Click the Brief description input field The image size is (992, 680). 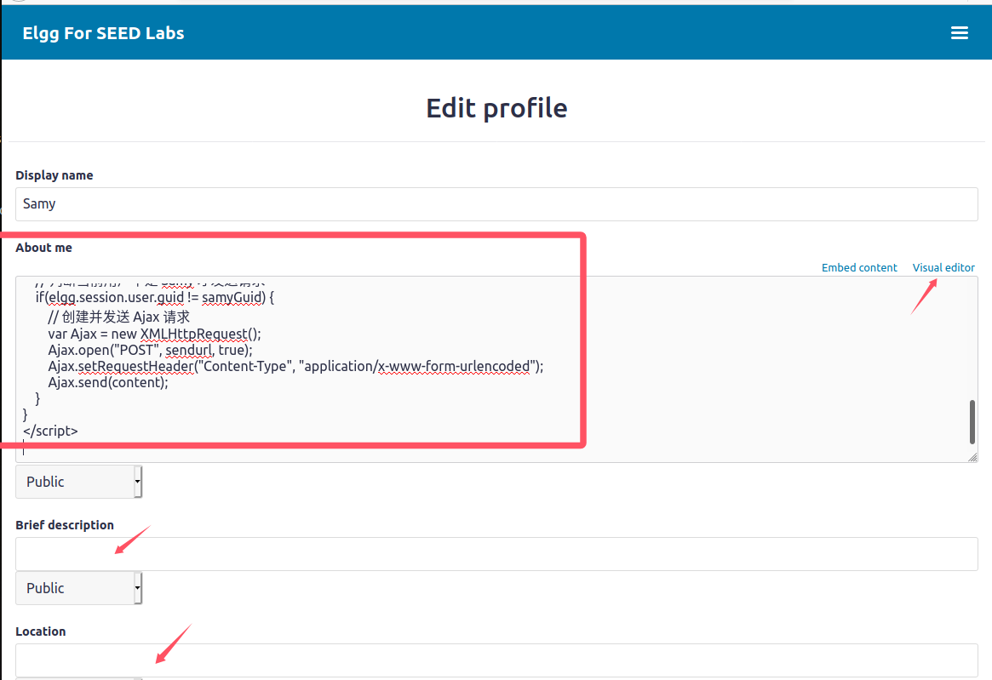tap(496, 554)
